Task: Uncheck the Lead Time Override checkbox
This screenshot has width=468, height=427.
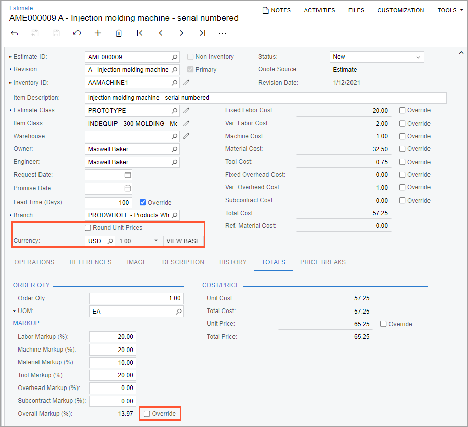Action: point(143,202)
